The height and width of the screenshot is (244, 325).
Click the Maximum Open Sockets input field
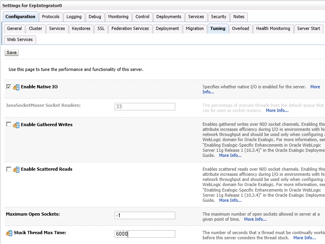(x=145, y=215)
